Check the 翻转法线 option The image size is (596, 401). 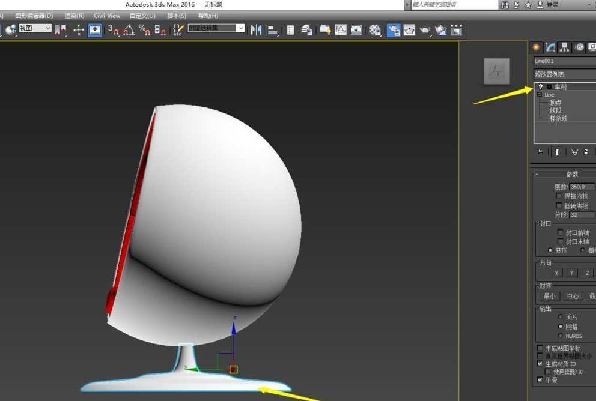click(x=560, y=206)
